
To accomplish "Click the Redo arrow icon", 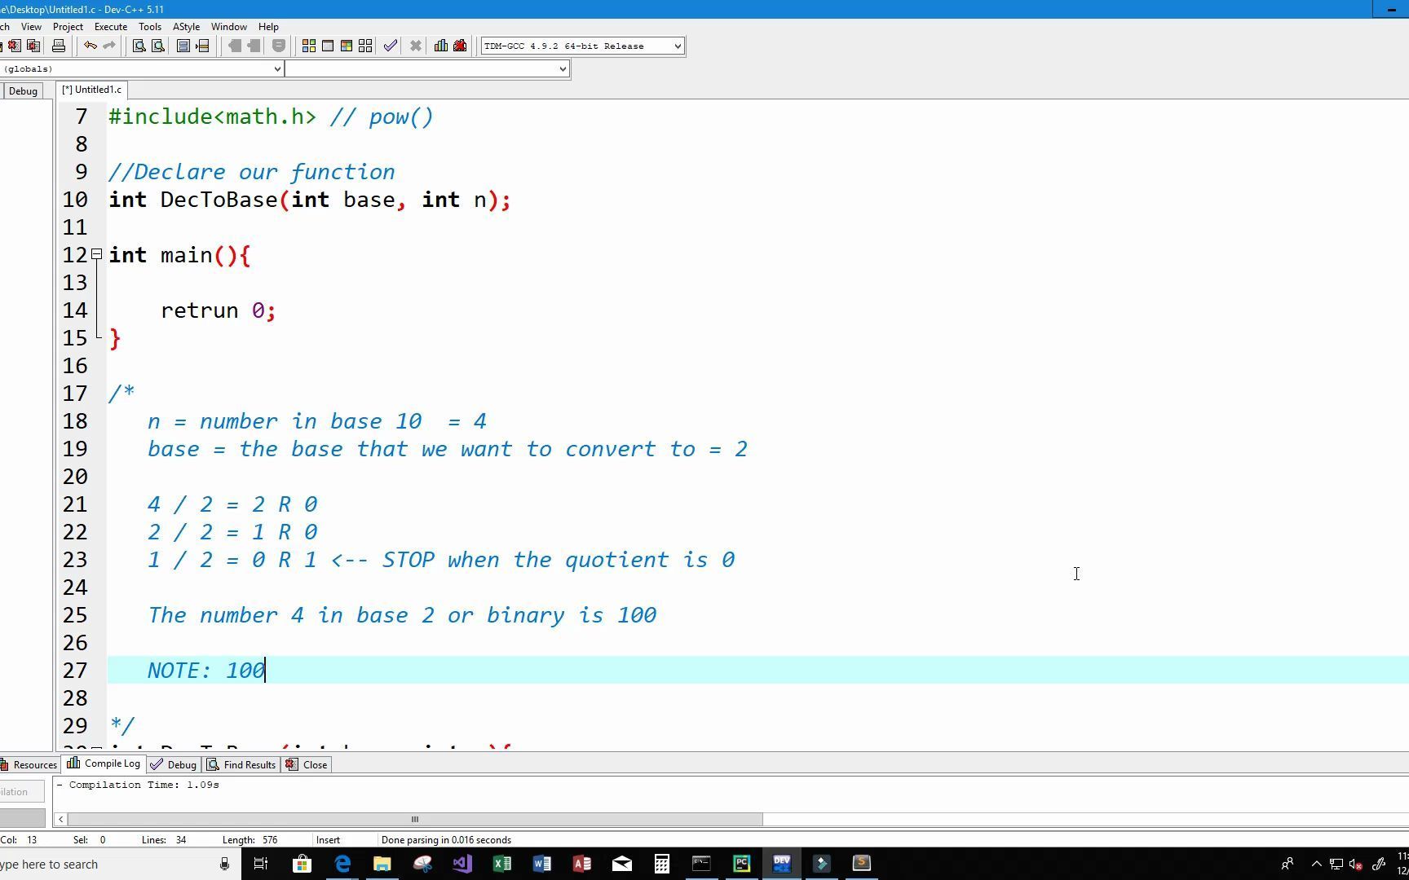I will (109, 46).
